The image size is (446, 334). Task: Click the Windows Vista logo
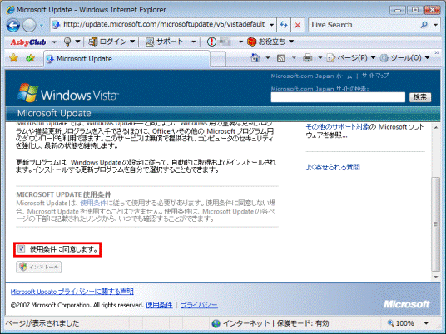tap(67, 93)
